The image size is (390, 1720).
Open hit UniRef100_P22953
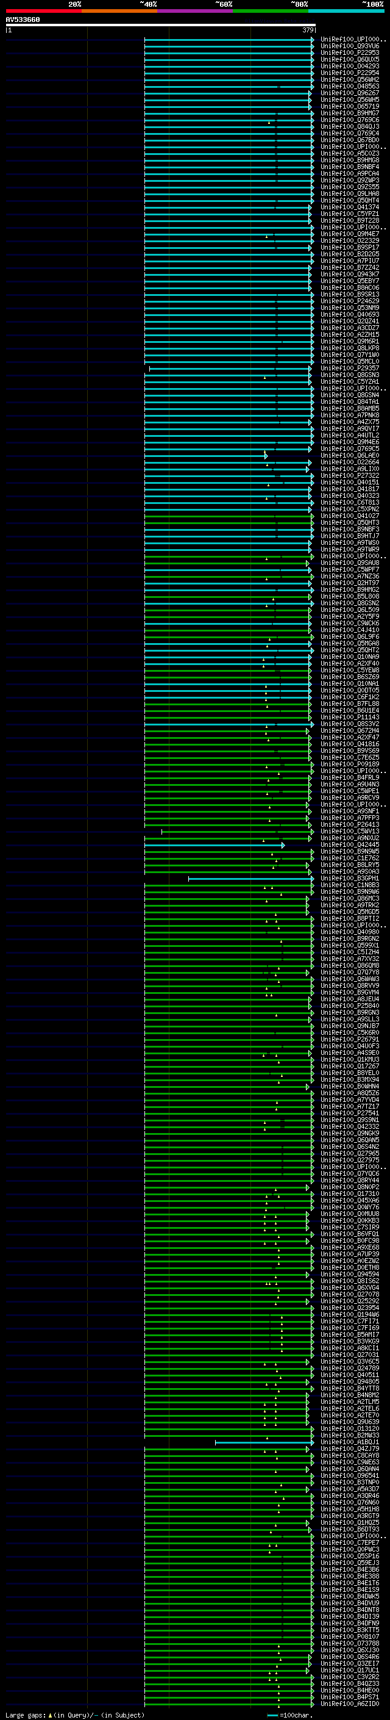click(x=349, y=52)
